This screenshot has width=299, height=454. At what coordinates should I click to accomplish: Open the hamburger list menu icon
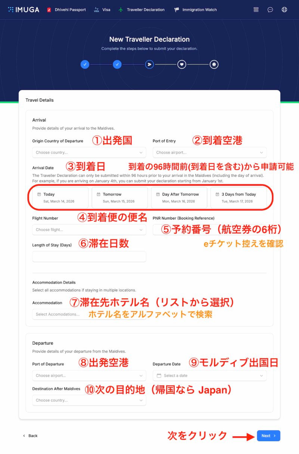(256, 9)
